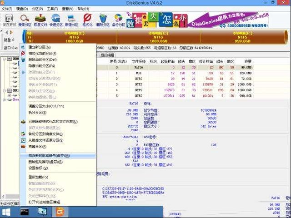
Task: Select 删除当前分区(Del) menu entry
Action: point(58,59)
